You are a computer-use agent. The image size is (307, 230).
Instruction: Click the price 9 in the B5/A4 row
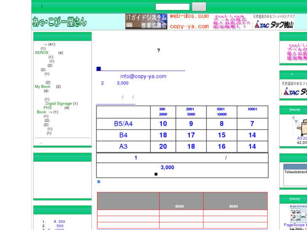[191, 124]
